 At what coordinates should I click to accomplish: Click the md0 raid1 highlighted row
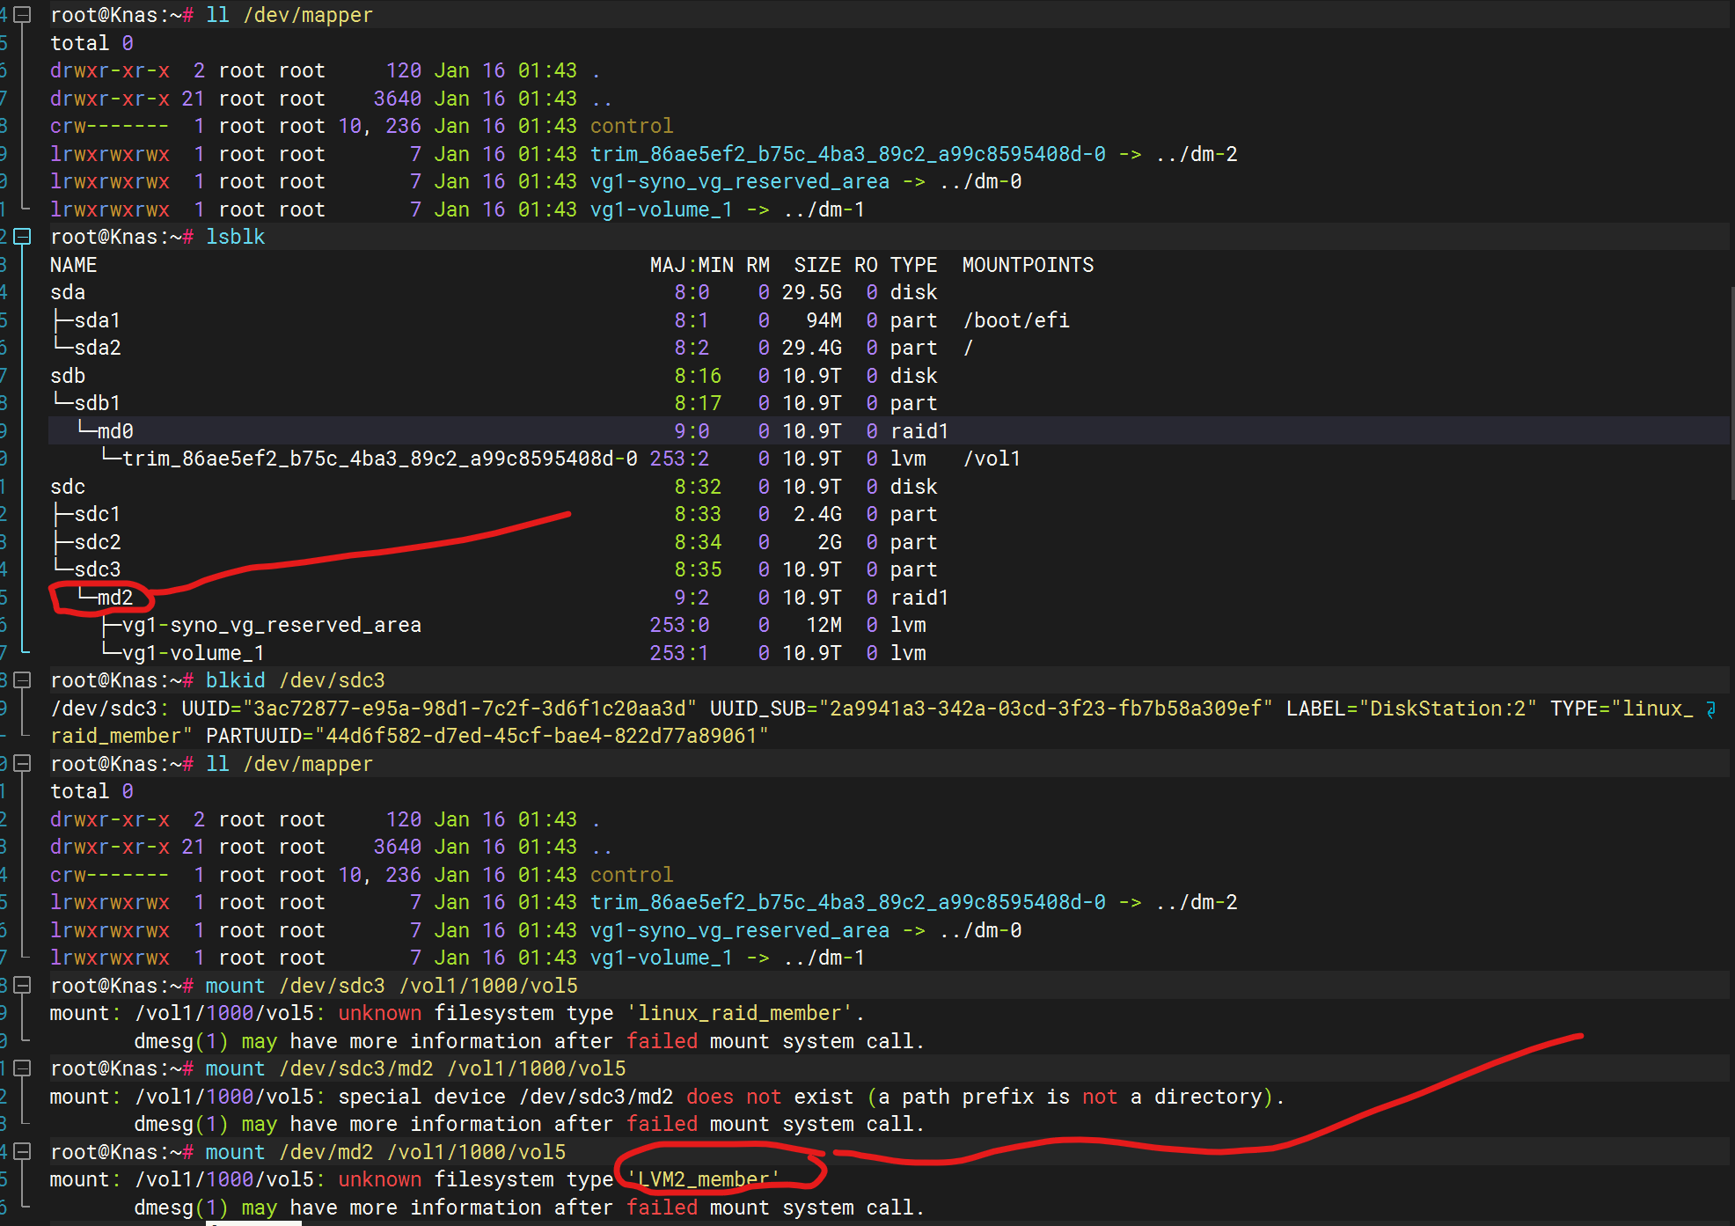pyautogui.click(x=114, y=431)
